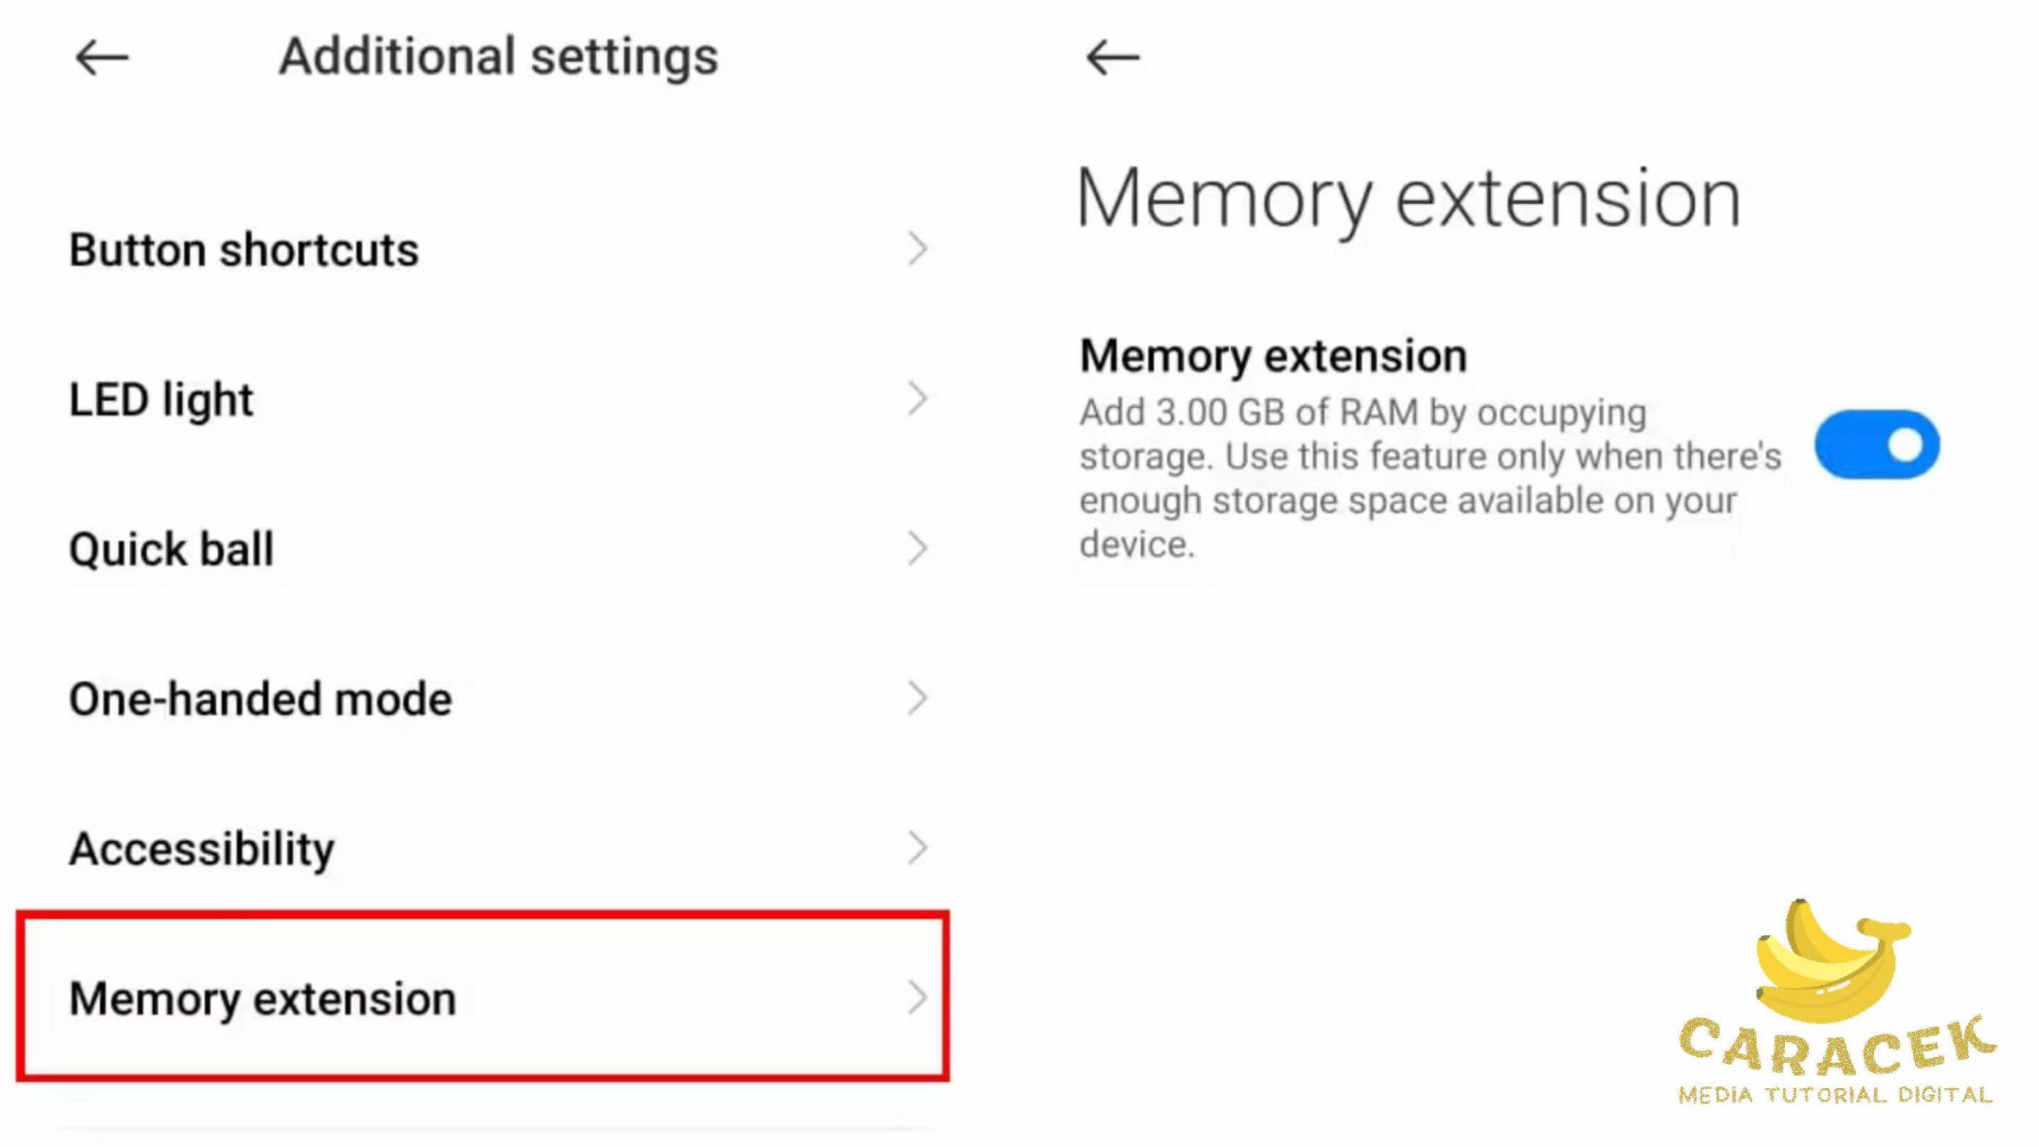
Task: Open the Accessibility row chevron
Action: point(918,848)
